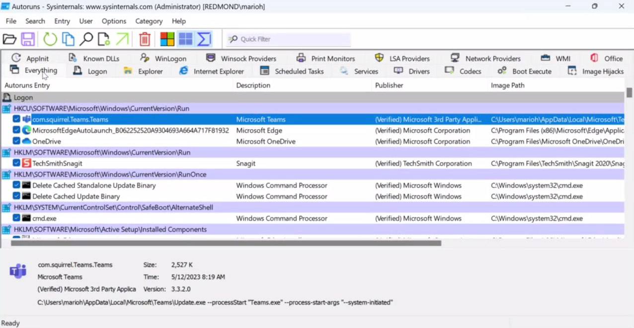Switch to the Everything tab
The height and width of the screenshot is (328, 634).
(x=34, y=70)
